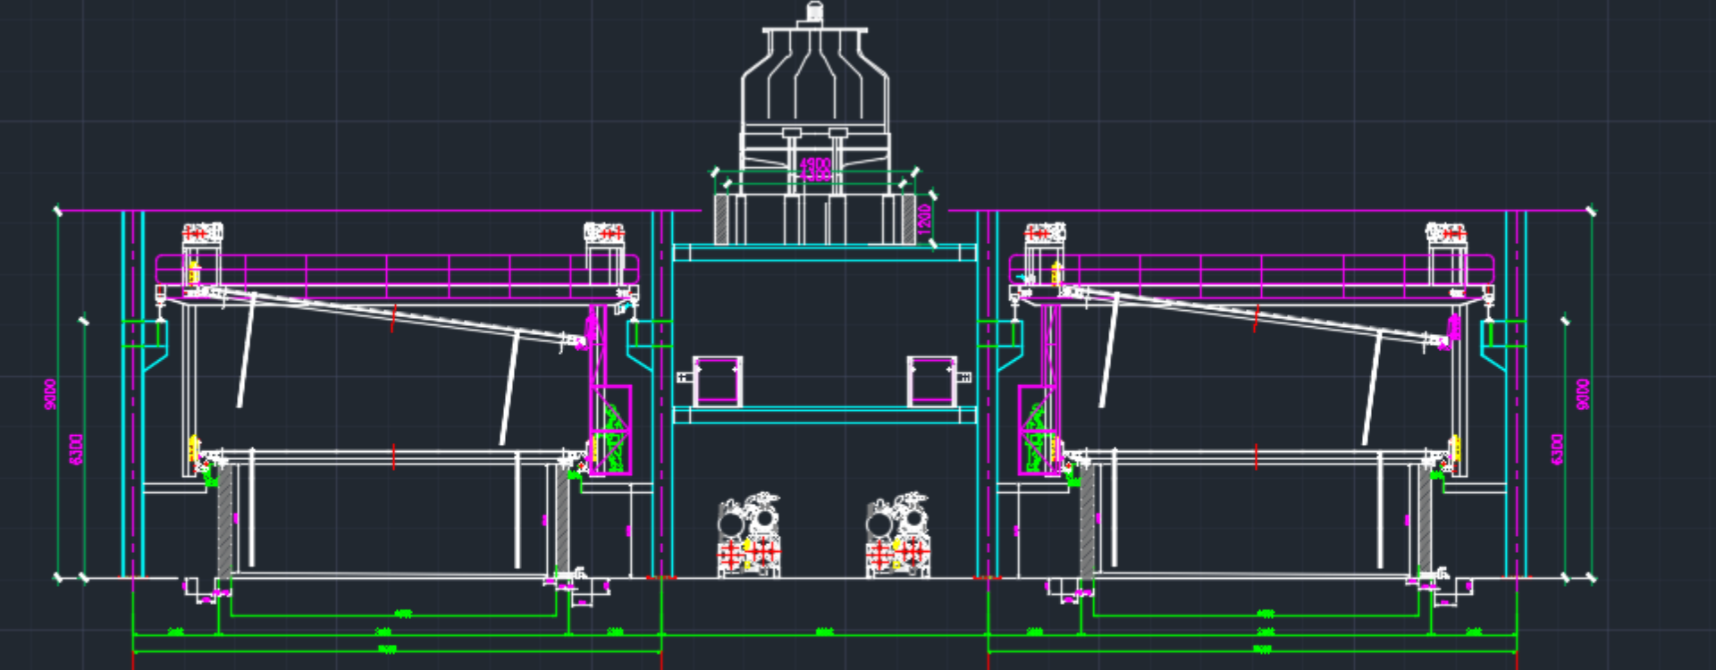Click the left-side 9000 height dimension text

pos(51,394)
